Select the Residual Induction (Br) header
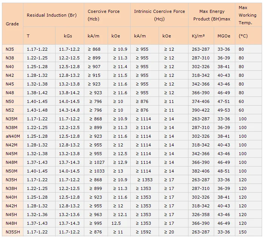This screenshot has height=238, width=264. [x=51, y=15]
